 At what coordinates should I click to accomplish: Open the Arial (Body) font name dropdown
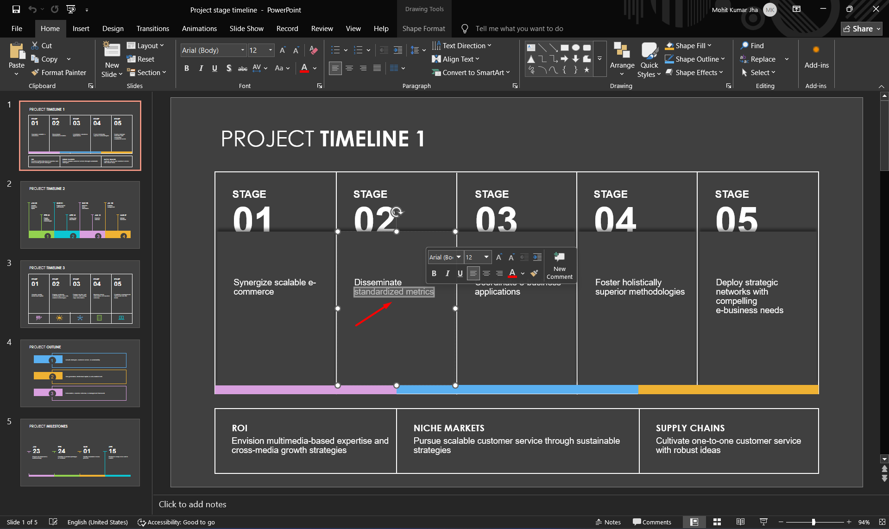pyautogui.click(x=242, y=50)
